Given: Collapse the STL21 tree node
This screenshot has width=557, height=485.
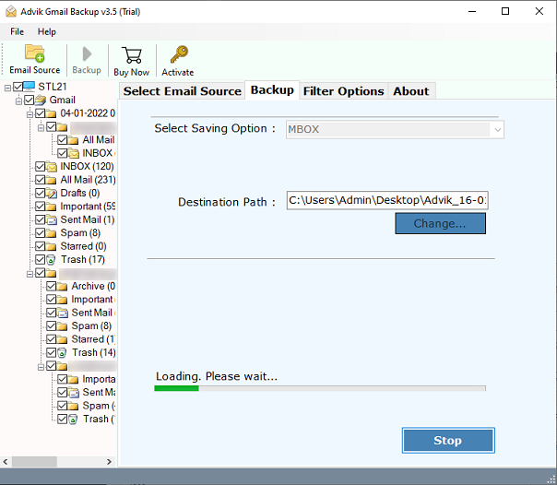Looking at the screenshot, I should click(x=7, y=88).
